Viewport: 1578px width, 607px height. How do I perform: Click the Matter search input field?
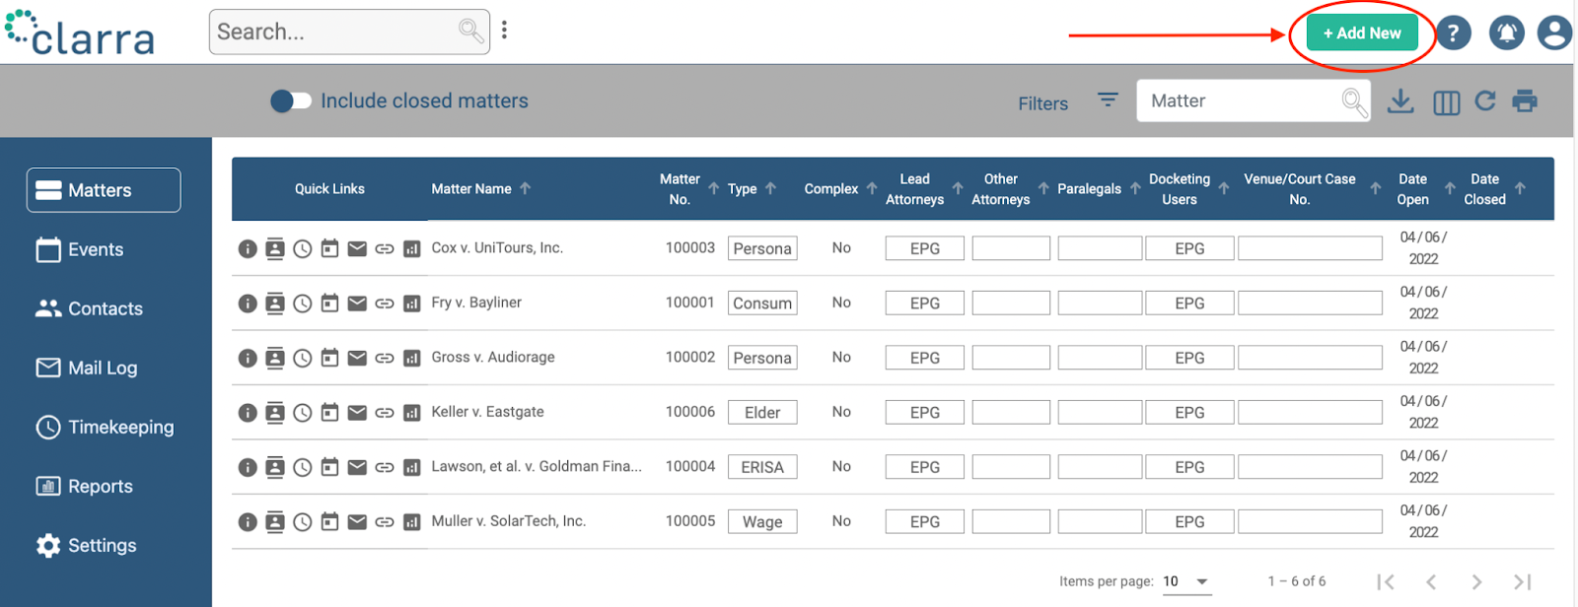point(1253,101)
